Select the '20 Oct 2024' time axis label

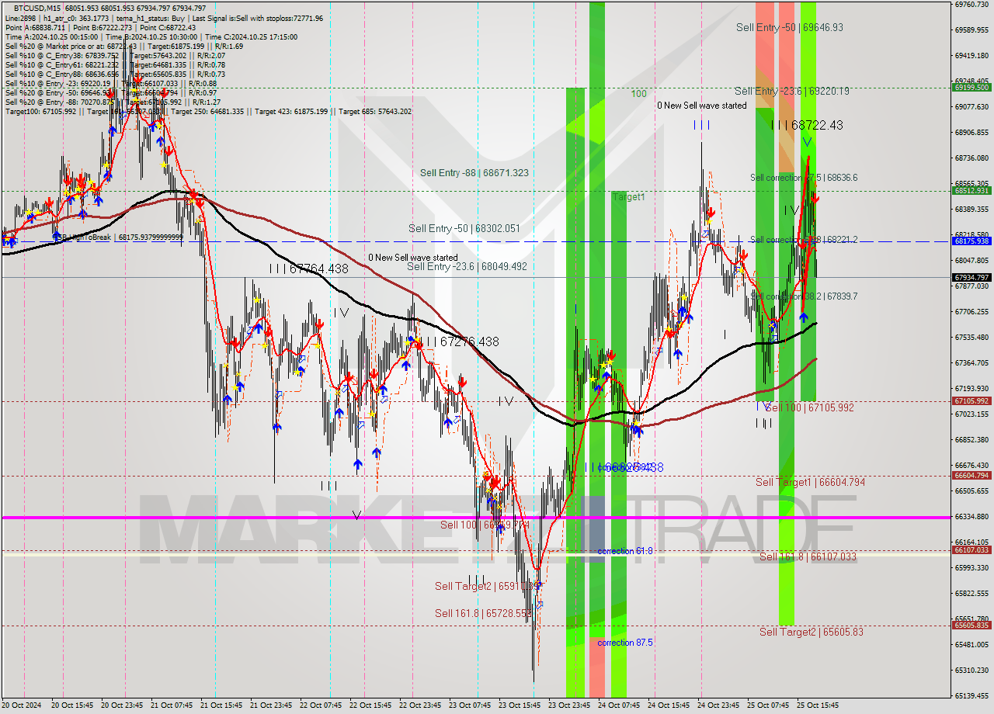click(x=21, y=706)
